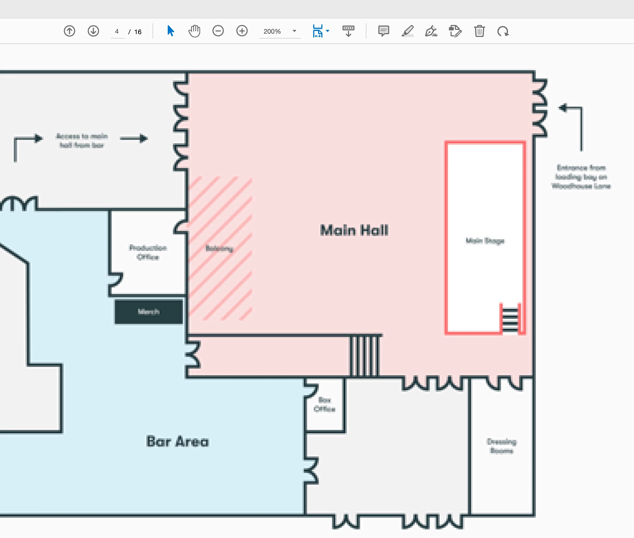The width and height of the screenshot is (634, 538).
Task: Click the dark Merch box on floorplan
Action: pos(149,312)
